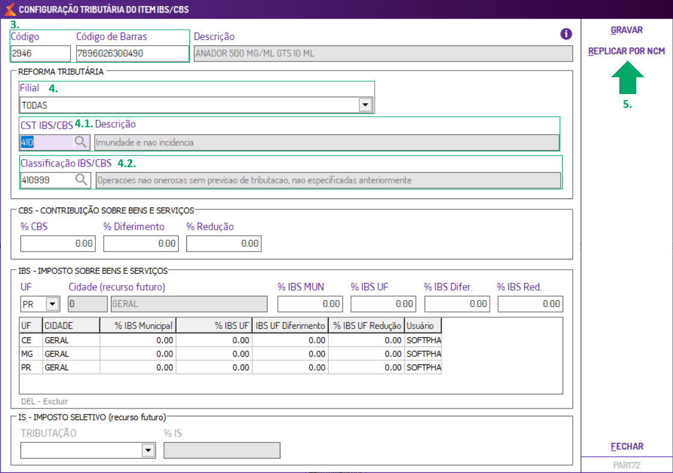Click the purple information icon

click(566, 34)
